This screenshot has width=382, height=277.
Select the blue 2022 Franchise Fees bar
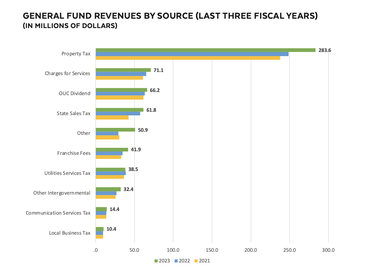tap(109, 153)
